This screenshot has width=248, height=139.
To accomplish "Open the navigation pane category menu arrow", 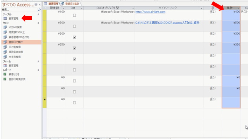I will (x=36, y=4).
